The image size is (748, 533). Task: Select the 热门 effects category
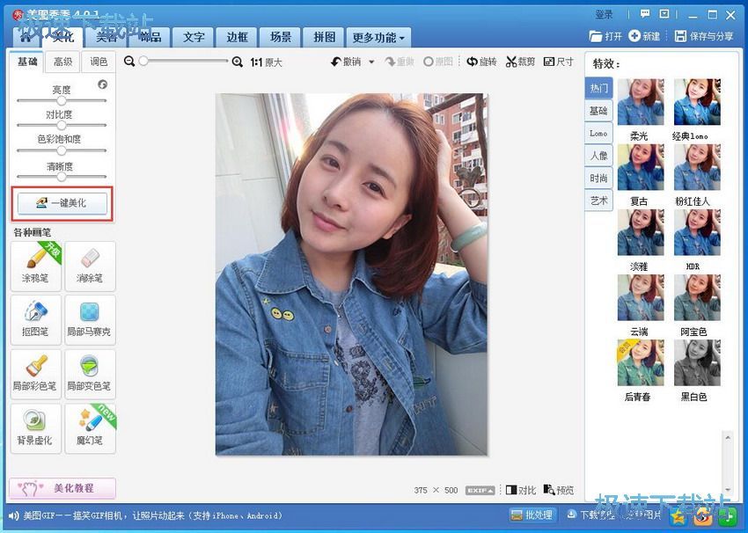tap(598, 88)
